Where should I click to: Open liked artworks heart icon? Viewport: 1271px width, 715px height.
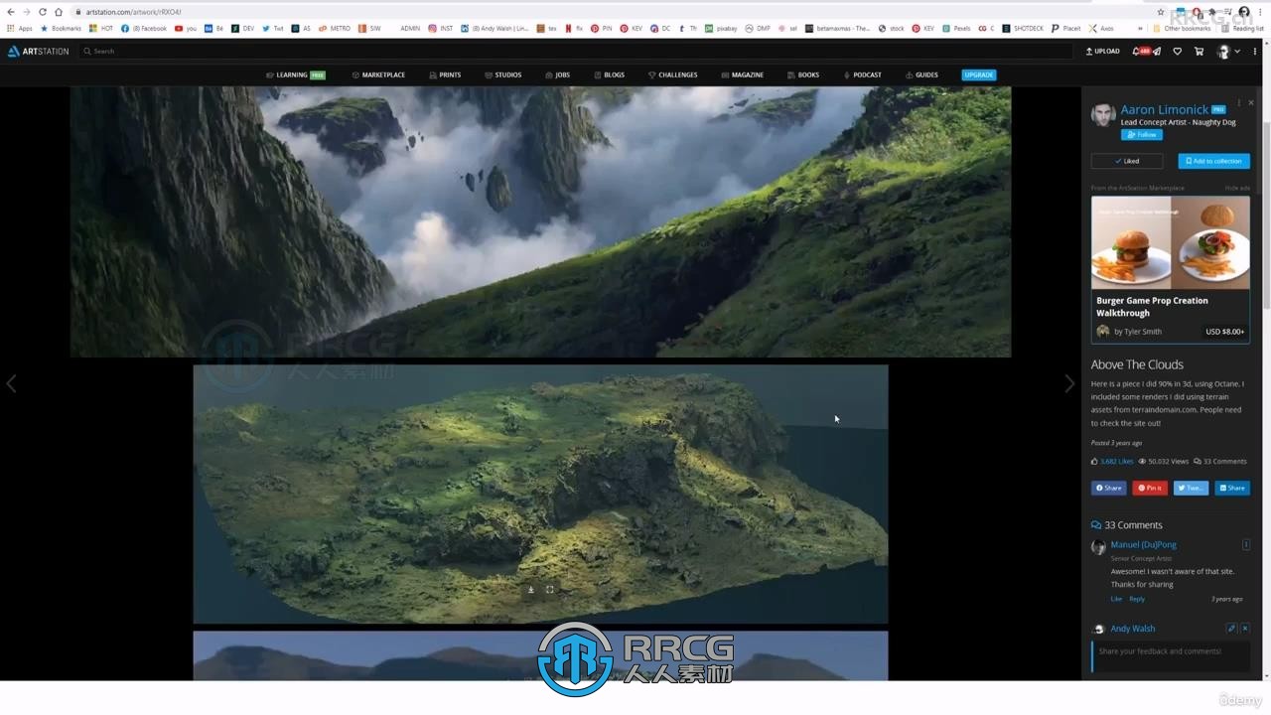(x=1178, y=51)
